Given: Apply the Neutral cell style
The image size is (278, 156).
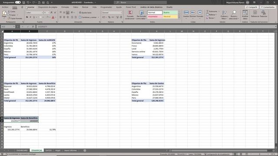Looking at the screenshot, I should (x=170, y=16).
